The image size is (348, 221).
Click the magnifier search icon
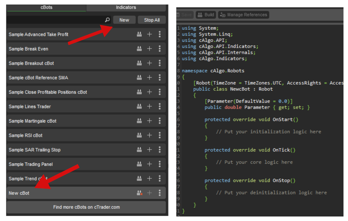pyautogui.click(x=108, y=20)
